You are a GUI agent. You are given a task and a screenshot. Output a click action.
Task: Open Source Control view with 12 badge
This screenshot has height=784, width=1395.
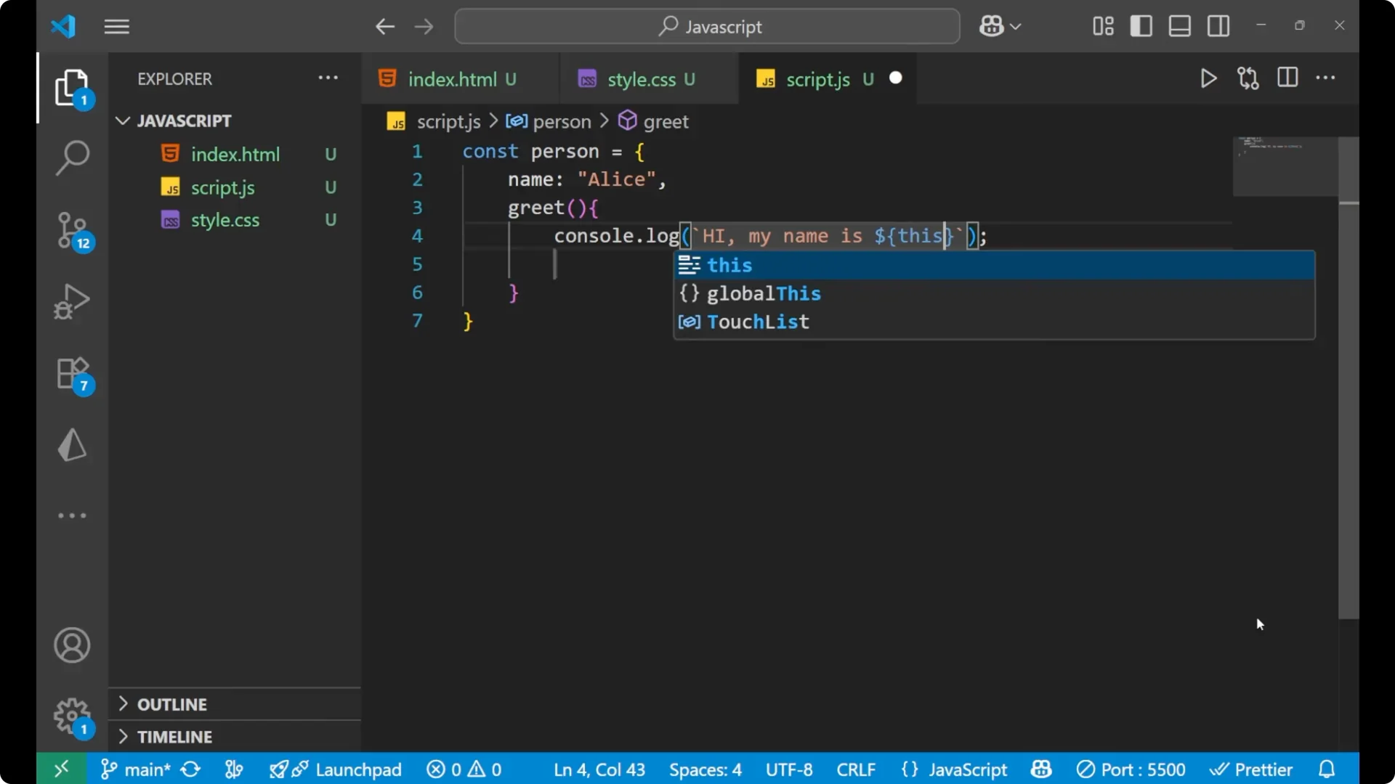72,230
